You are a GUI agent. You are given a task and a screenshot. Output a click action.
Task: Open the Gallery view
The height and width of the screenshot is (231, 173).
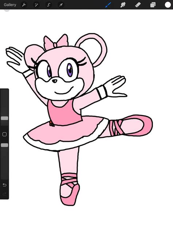[x=10, y=5]
